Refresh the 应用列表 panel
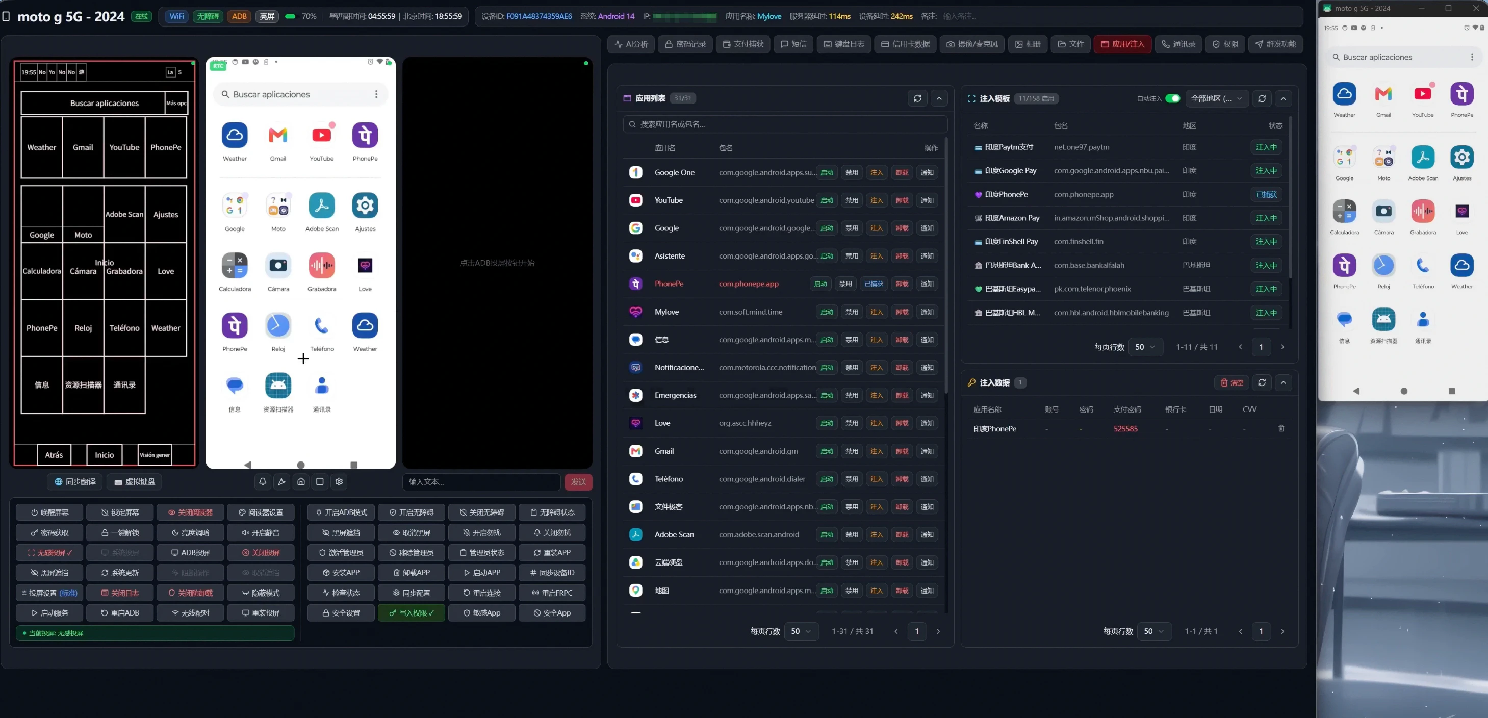The width and height of the screenshot is (1488, 718). tap(917, 98)
